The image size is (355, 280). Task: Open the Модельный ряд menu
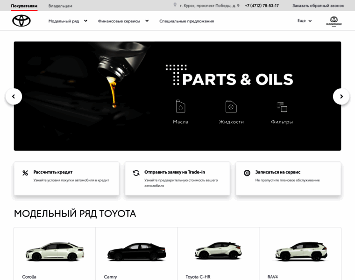click(64, 21)
